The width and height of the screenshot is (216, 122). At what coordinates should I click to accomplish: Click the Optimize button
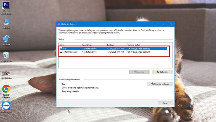pyautogui.click(x=162, y=72)
